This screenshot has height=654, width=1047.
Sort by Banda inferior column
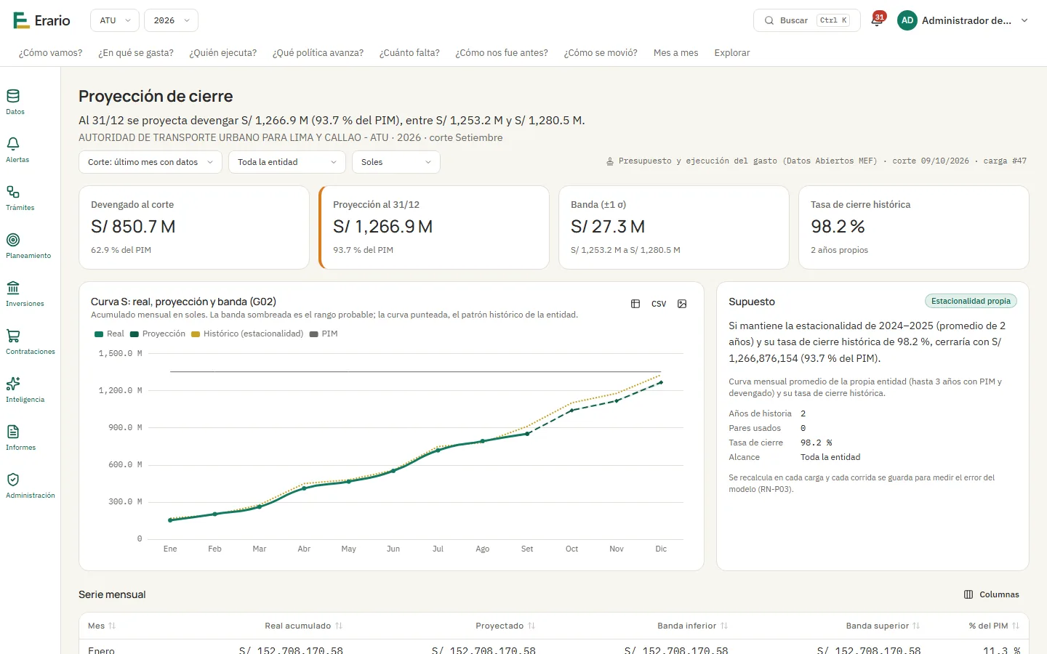click(x=693, y=626)
